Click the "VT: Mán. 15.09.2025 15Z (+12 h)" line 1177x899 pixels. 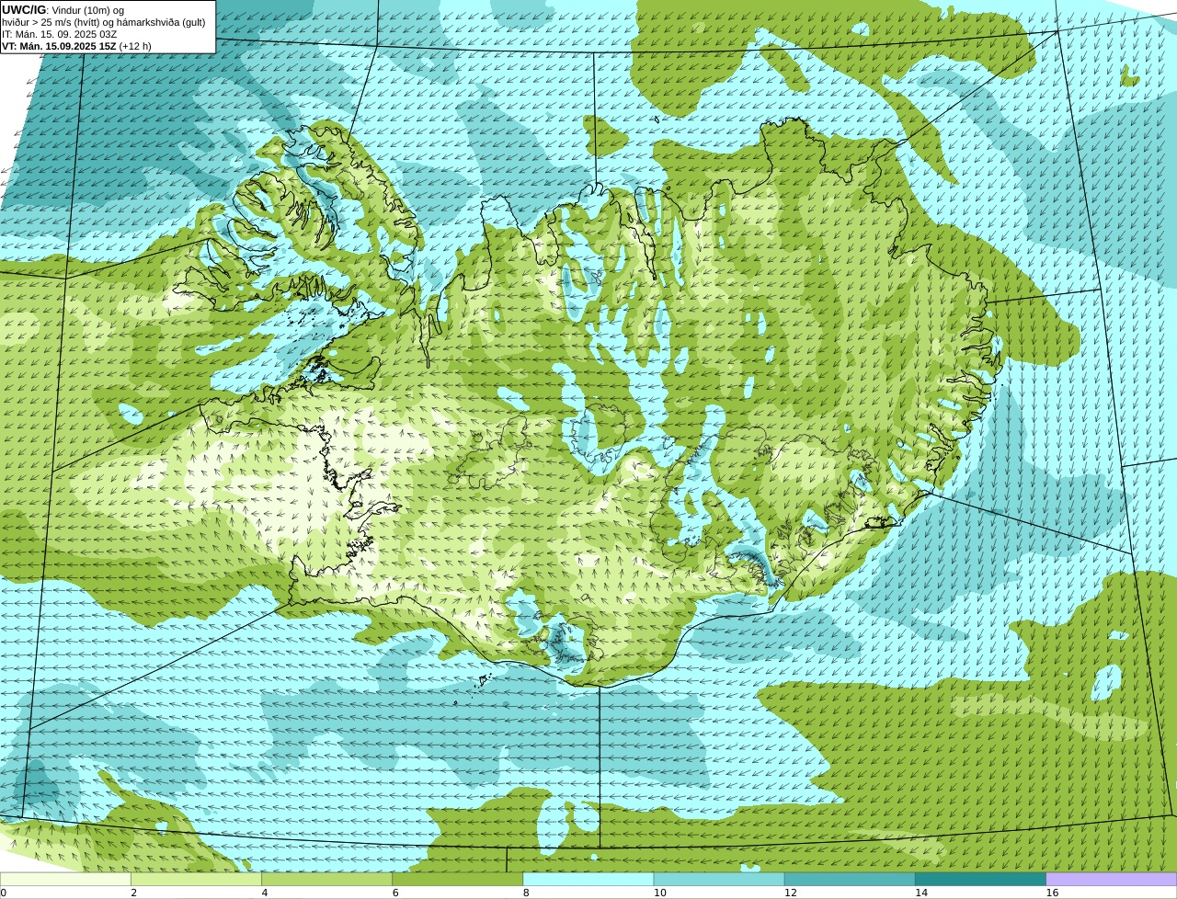click(x=77, y=46)
